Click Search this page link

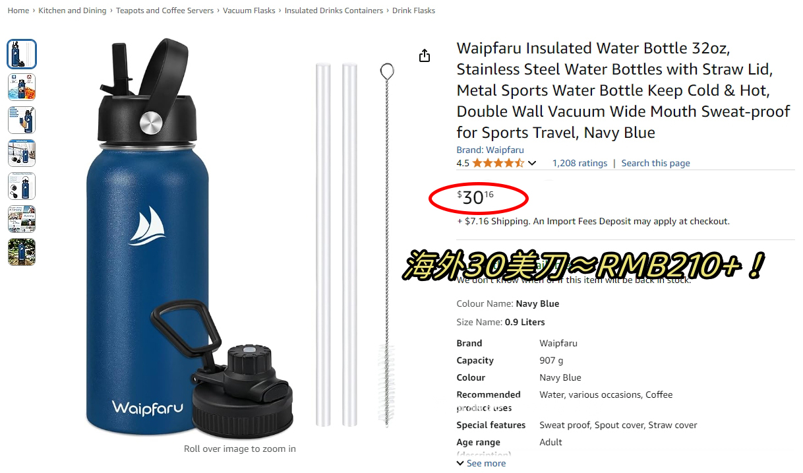655,163
